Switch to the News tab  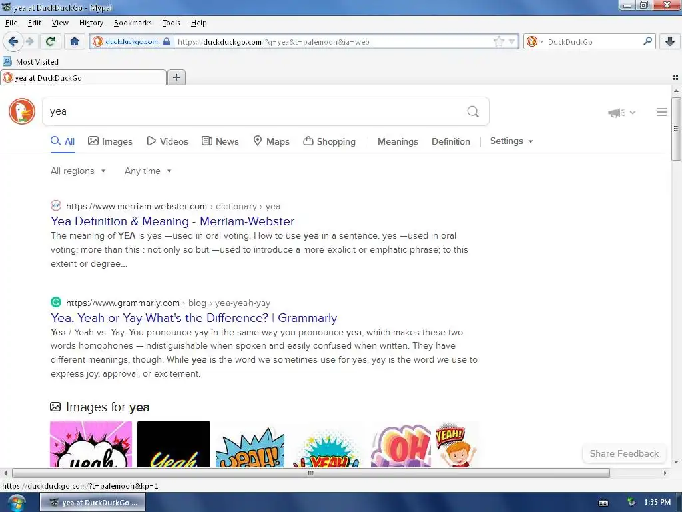pos(220,141)
